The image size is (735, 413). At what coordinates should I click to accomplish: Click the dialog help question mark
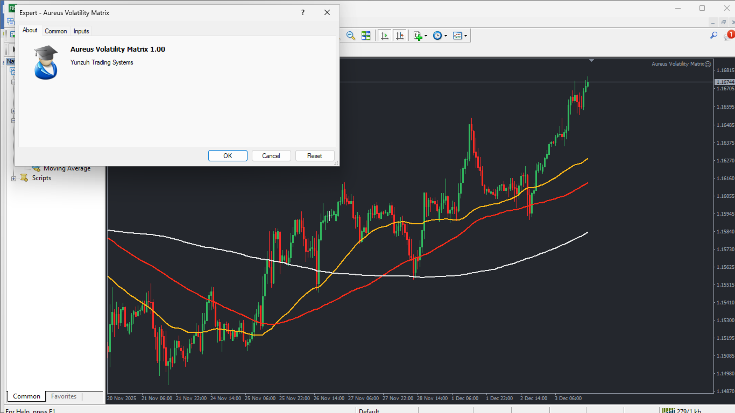[x=303, y=12]
